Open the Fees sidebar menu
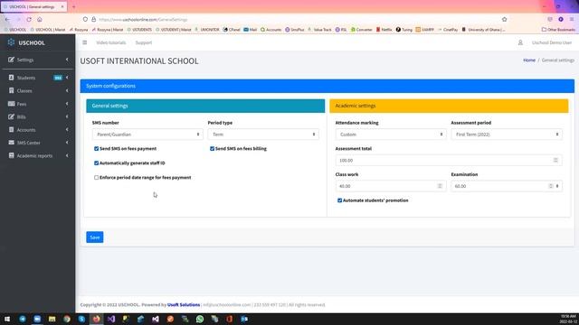This screenshot has width=579, height=325. point(38,104)
